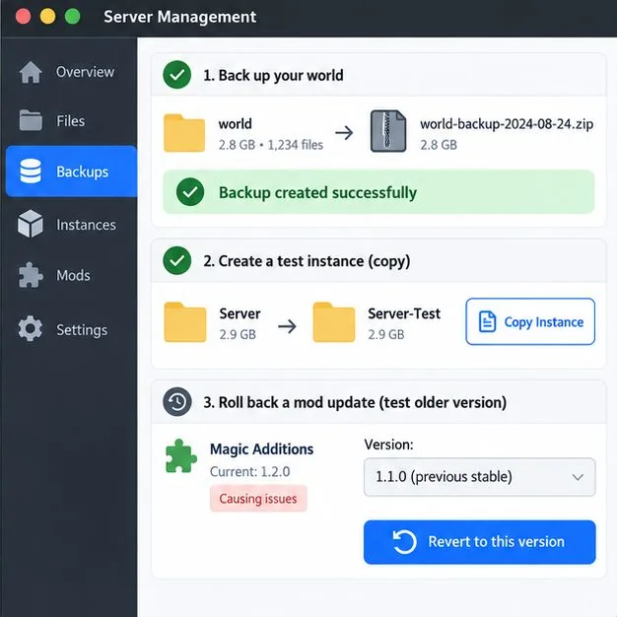Open the Overview section
The width and height of the screenshot is (617, 617).
pos(71,72)
